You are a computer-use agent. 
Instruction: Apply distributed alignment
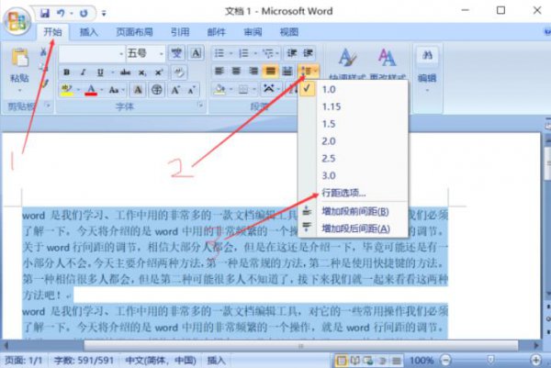click(x=287, y=72)
